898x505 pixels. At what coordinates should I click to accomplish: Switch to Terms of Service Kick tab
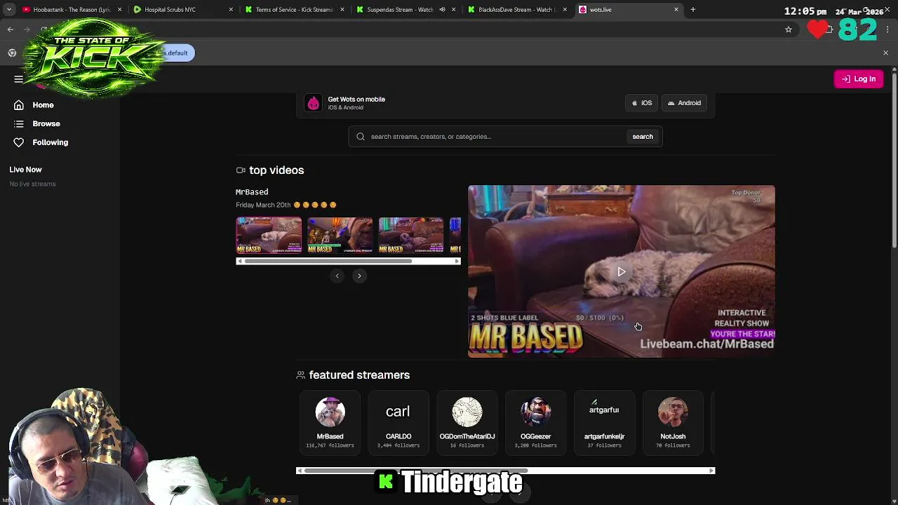(295, 10)
